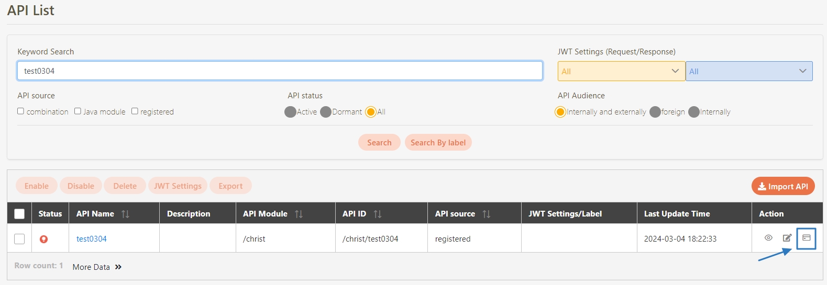Image resolution: width=827 pixels, height=285 pixels.
Task: Check the Java module checkbox
Action: [78, 111]
